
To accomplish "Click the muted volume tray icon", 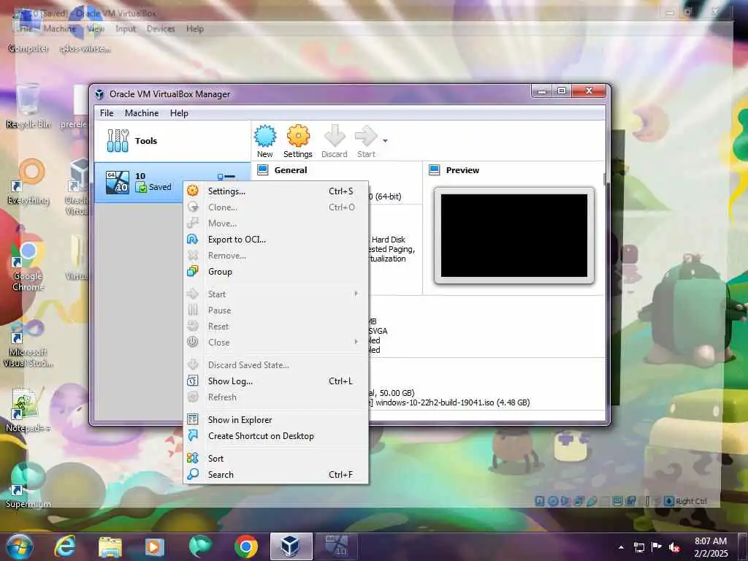I will pyautogui.click(x=674, y=547).
